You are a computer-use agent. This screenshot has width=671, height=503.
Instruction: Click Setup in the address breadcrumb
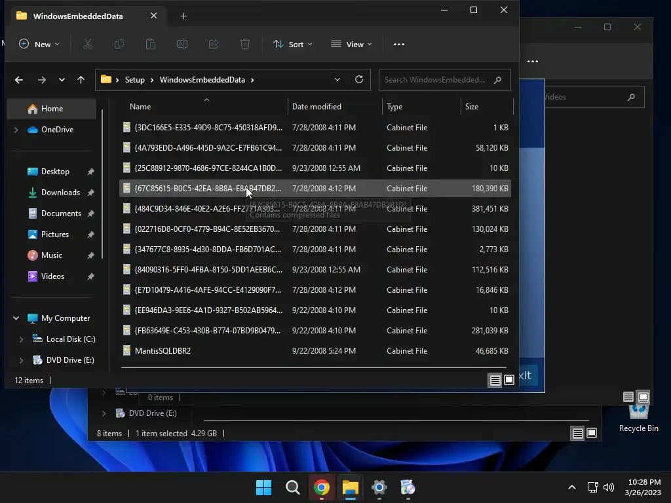[135, 80]
